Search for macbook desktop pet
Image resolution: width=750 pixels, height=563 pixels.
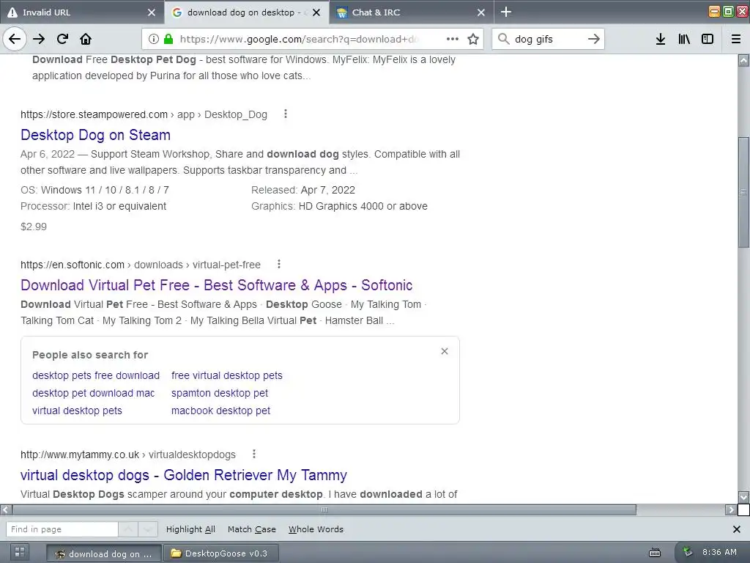tap(220, 411)
